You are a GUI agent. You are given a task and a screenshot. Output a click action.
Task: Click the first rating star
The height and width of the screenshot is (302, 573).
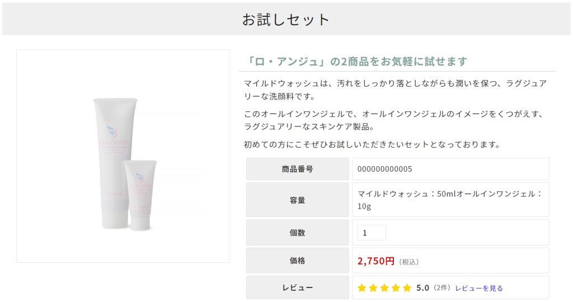362,288
